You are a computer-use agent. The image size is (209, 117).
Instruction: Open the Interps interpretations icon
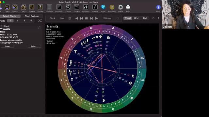coord(95,7)
